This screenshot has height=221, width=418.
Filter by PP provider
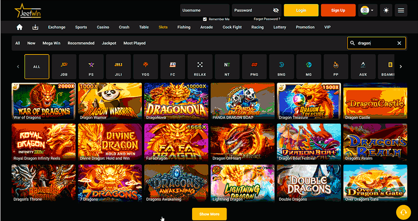pyautogui.click(x=336, y=67)
